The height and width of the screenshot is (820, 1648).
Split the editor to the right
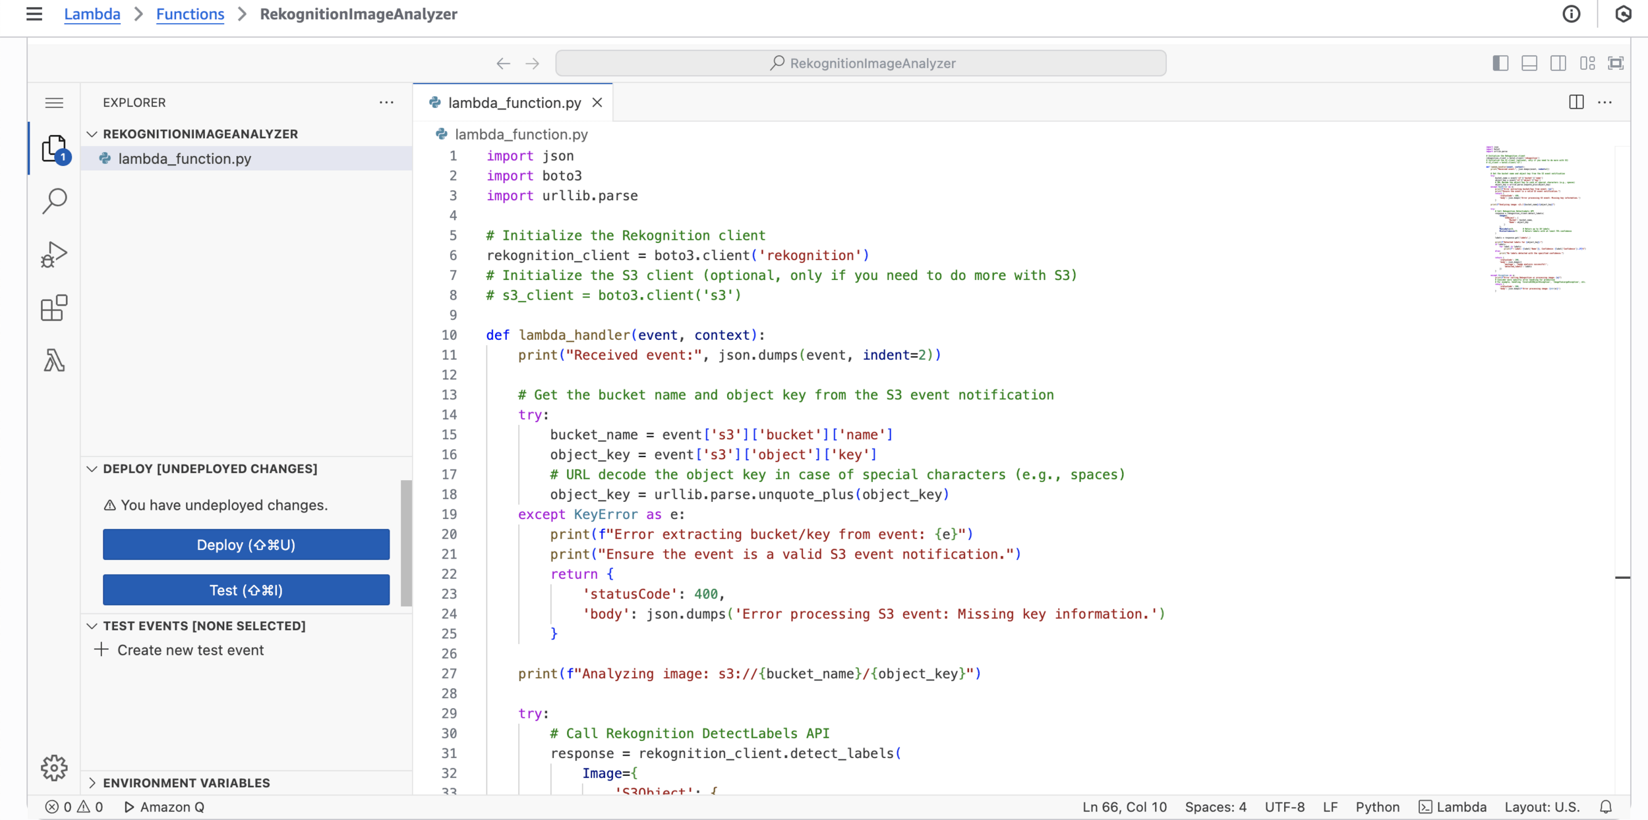coord(1576,102)
